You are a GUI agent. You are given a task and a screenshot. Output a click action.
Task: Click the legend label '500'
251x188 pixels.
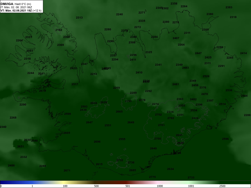coord(96,186)
